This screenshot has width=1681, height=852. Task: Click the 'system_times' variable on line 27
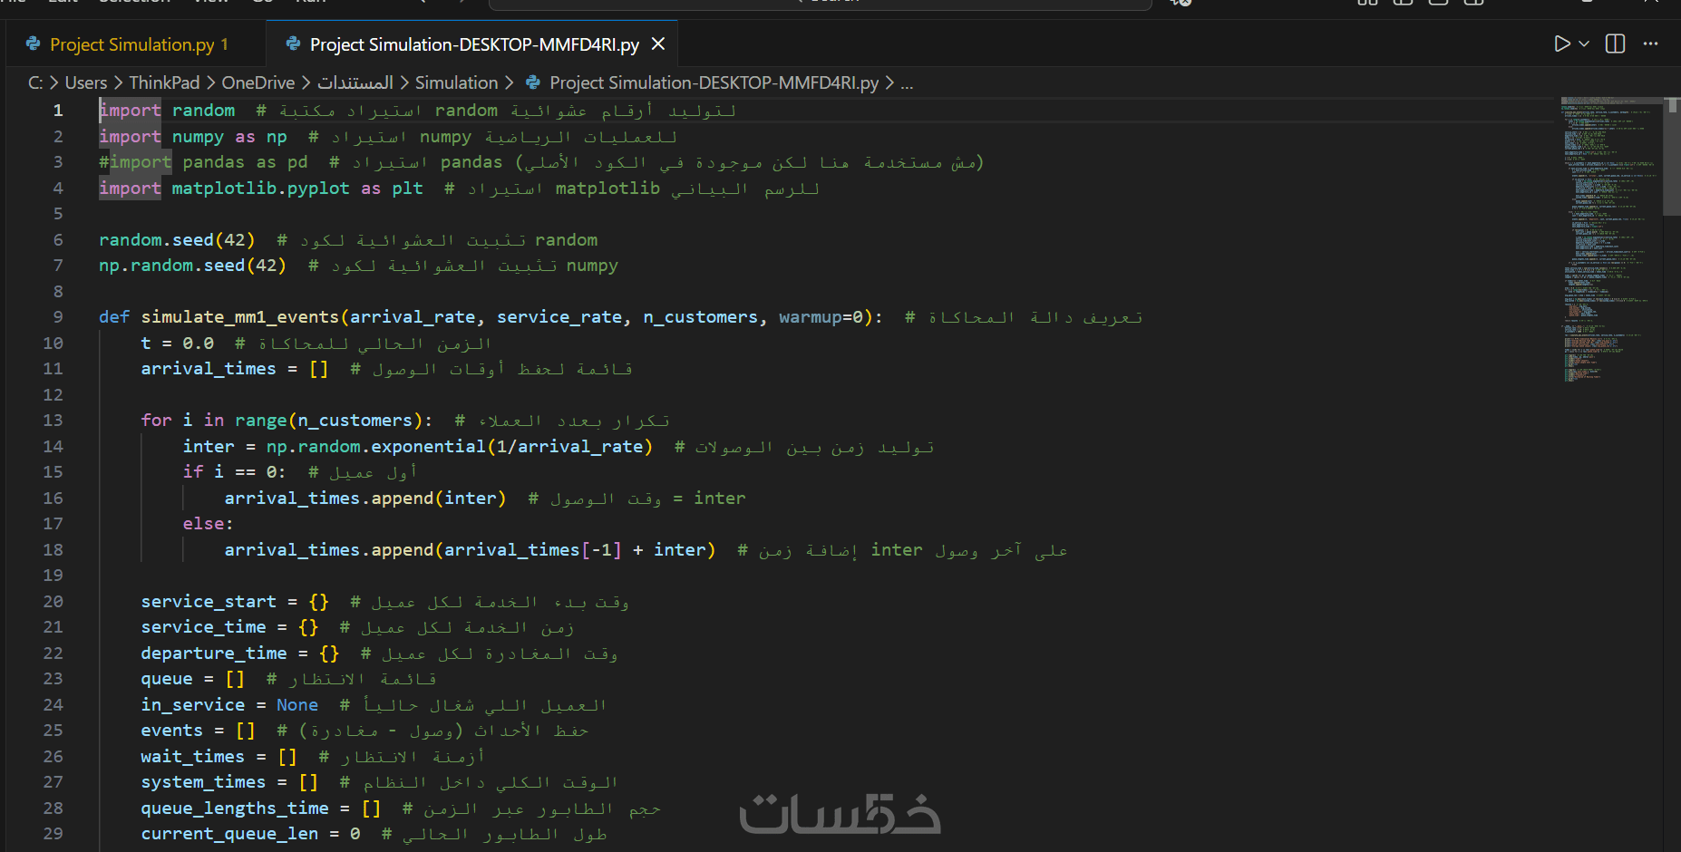click(203, 782)
